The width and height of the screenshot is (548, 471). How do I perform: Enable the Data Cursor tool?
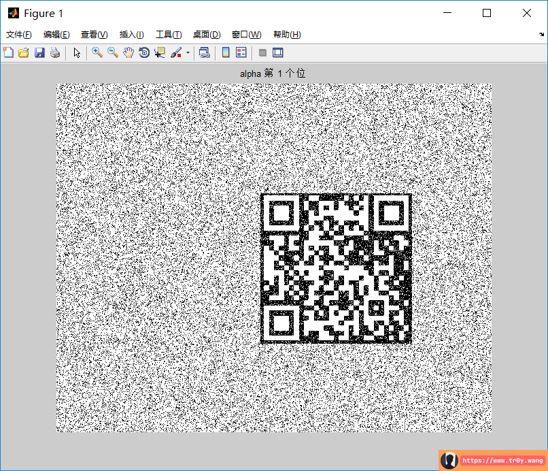(160, 52)
